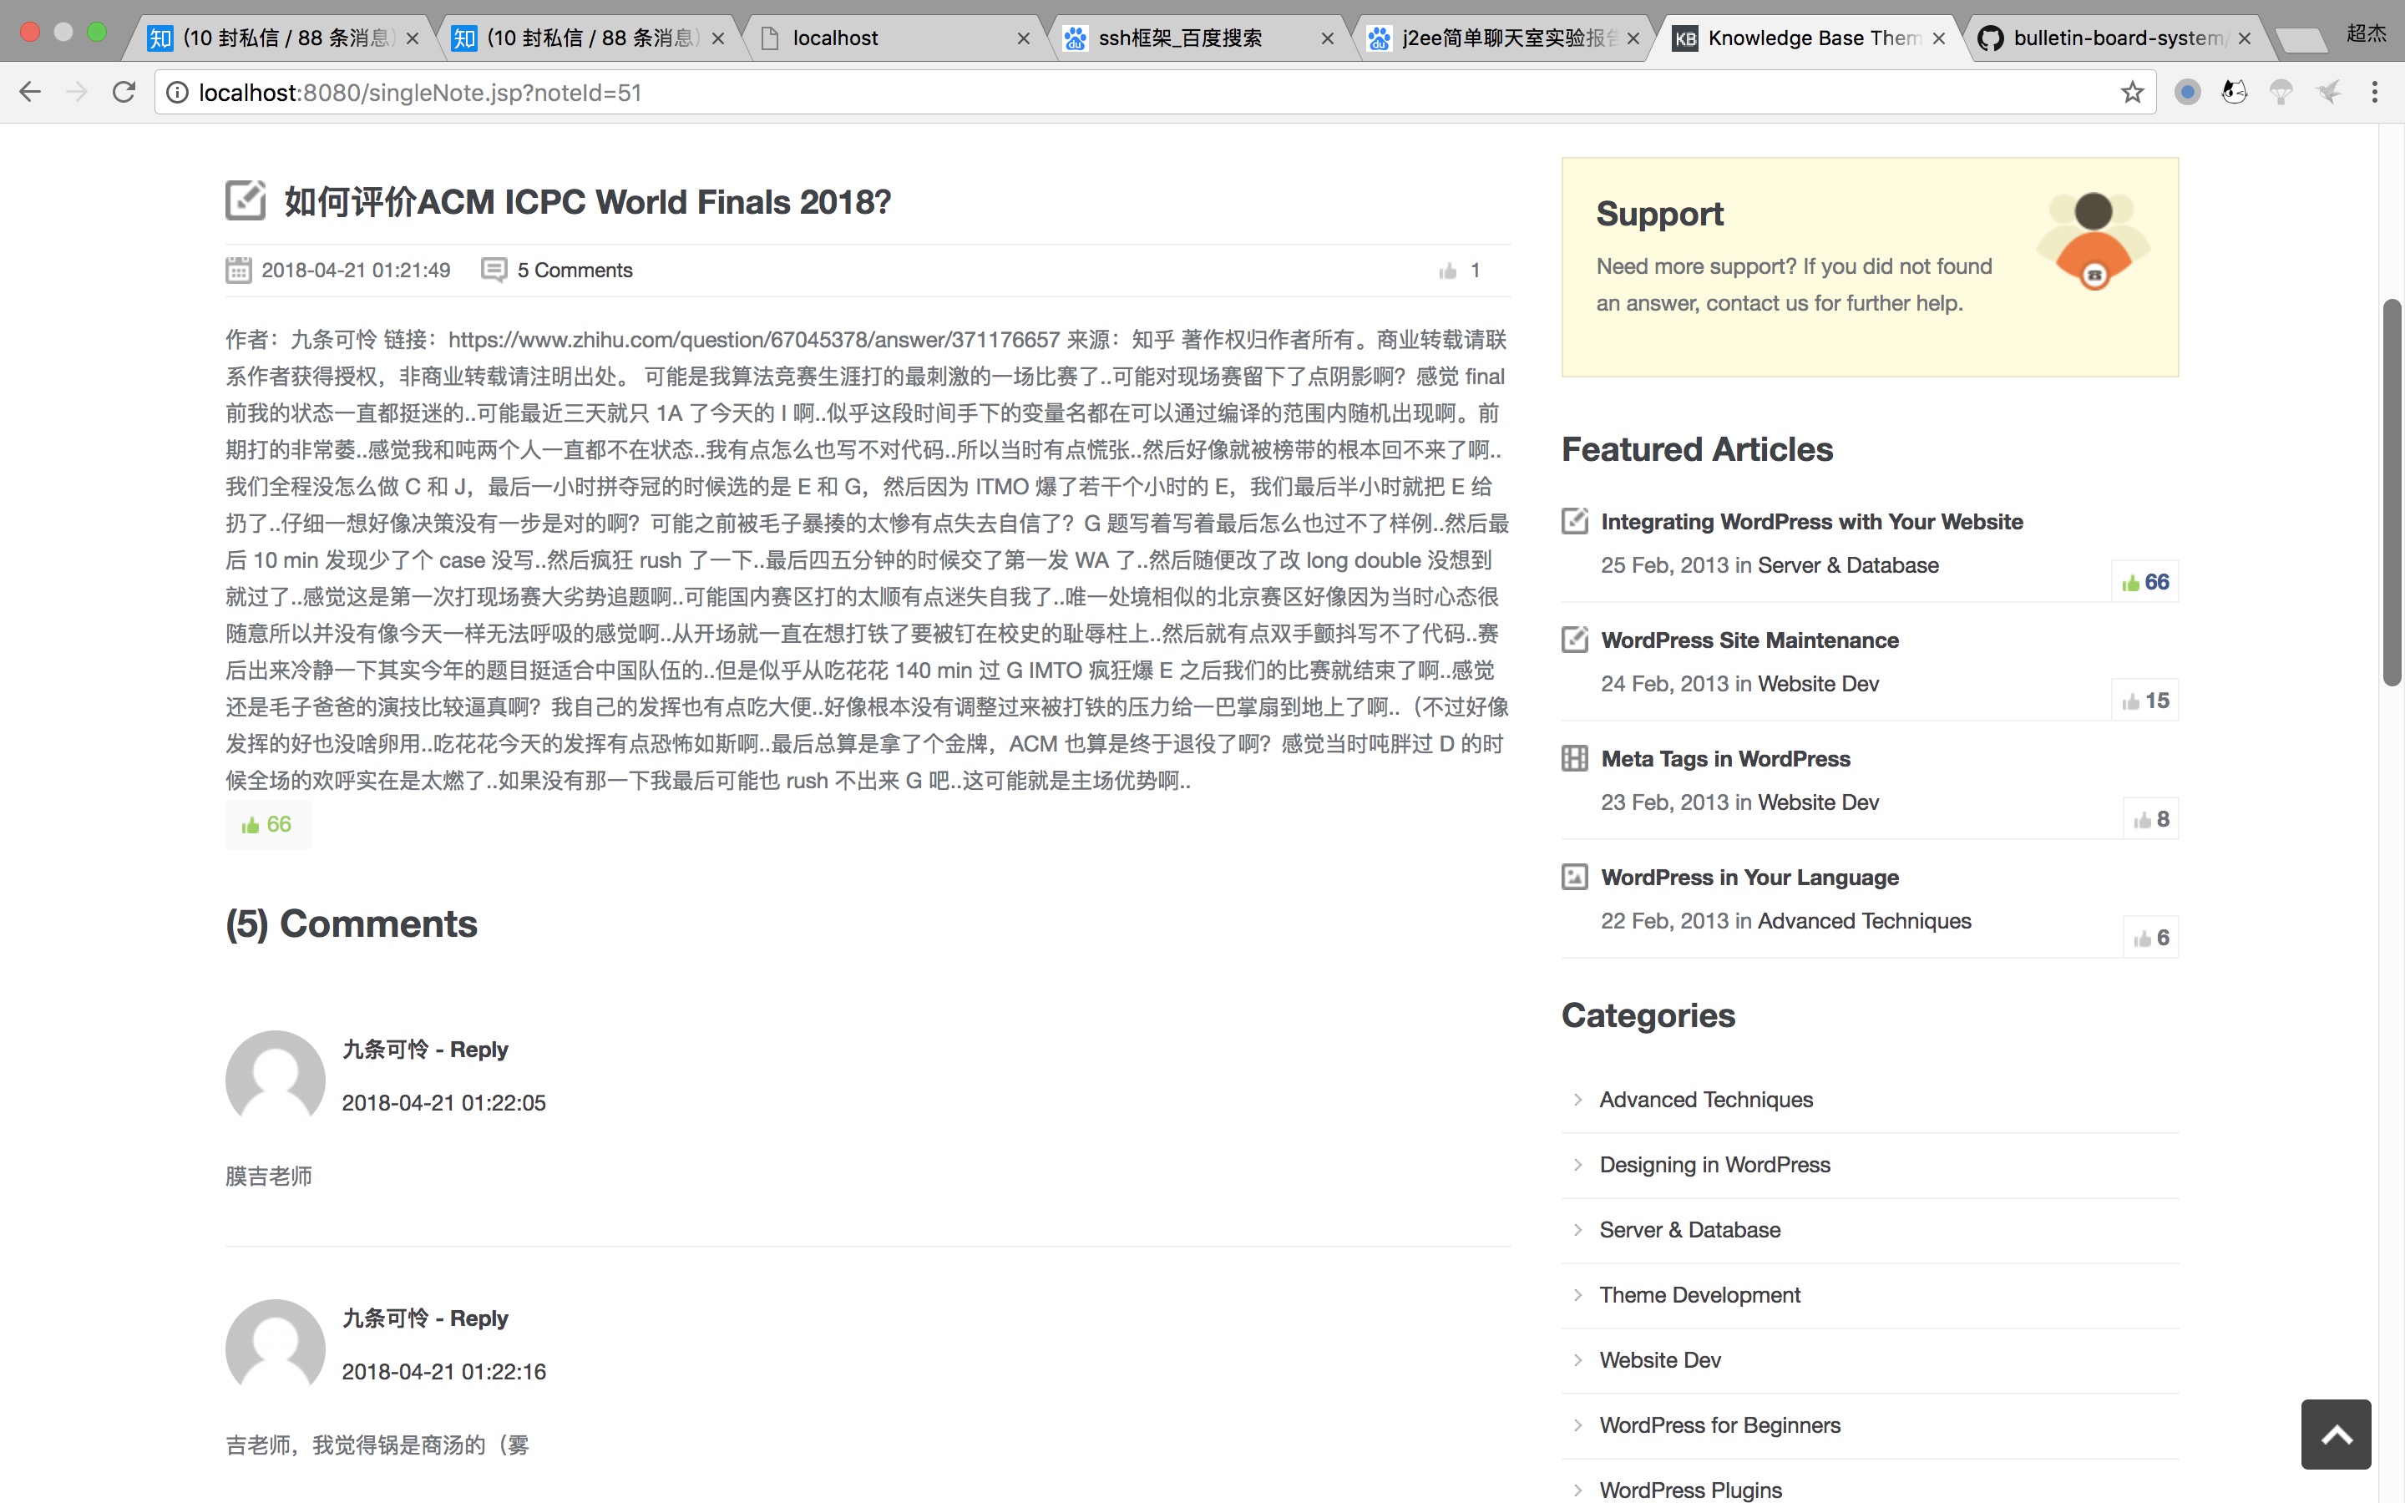Click the site info icon in address bar
This screenshot has width=2405, height=1503.
pyautogui.click(x=177, y=93)
